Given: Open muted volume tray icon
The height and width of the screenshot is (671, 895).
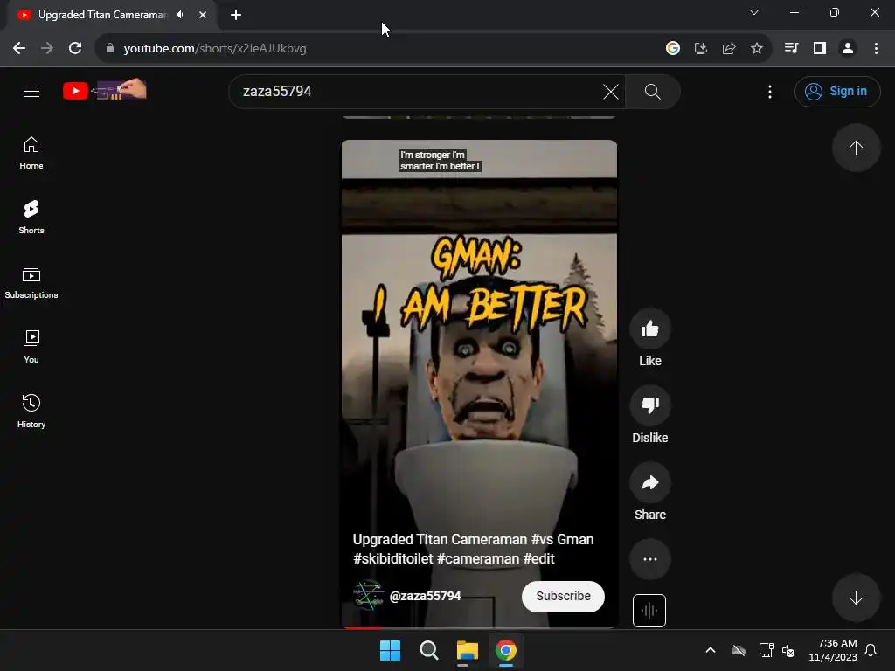Looking at the screenshot, I should 789,650.
